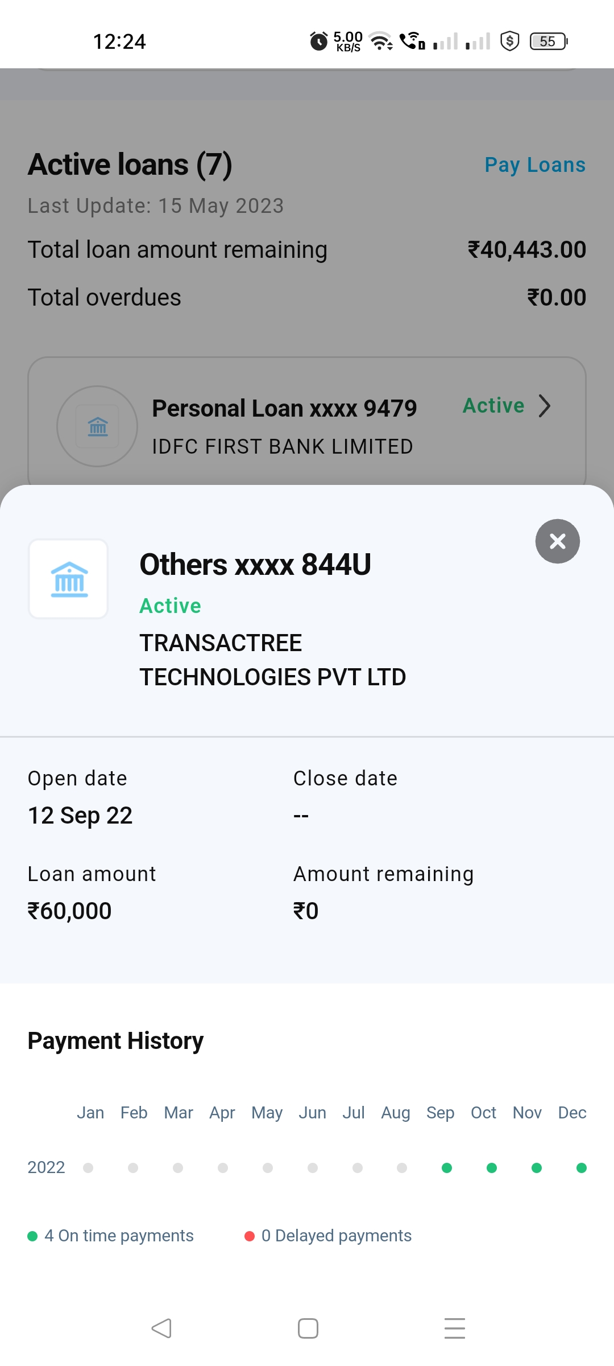
Task: Tap the 0 Delayed payments legend
Action: (x=328, y=1236)
